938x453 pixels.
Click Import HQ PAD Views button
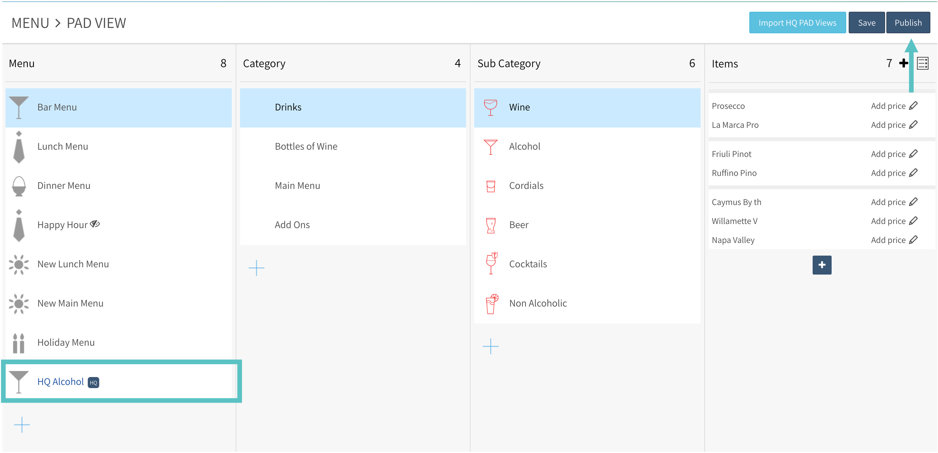797,23
